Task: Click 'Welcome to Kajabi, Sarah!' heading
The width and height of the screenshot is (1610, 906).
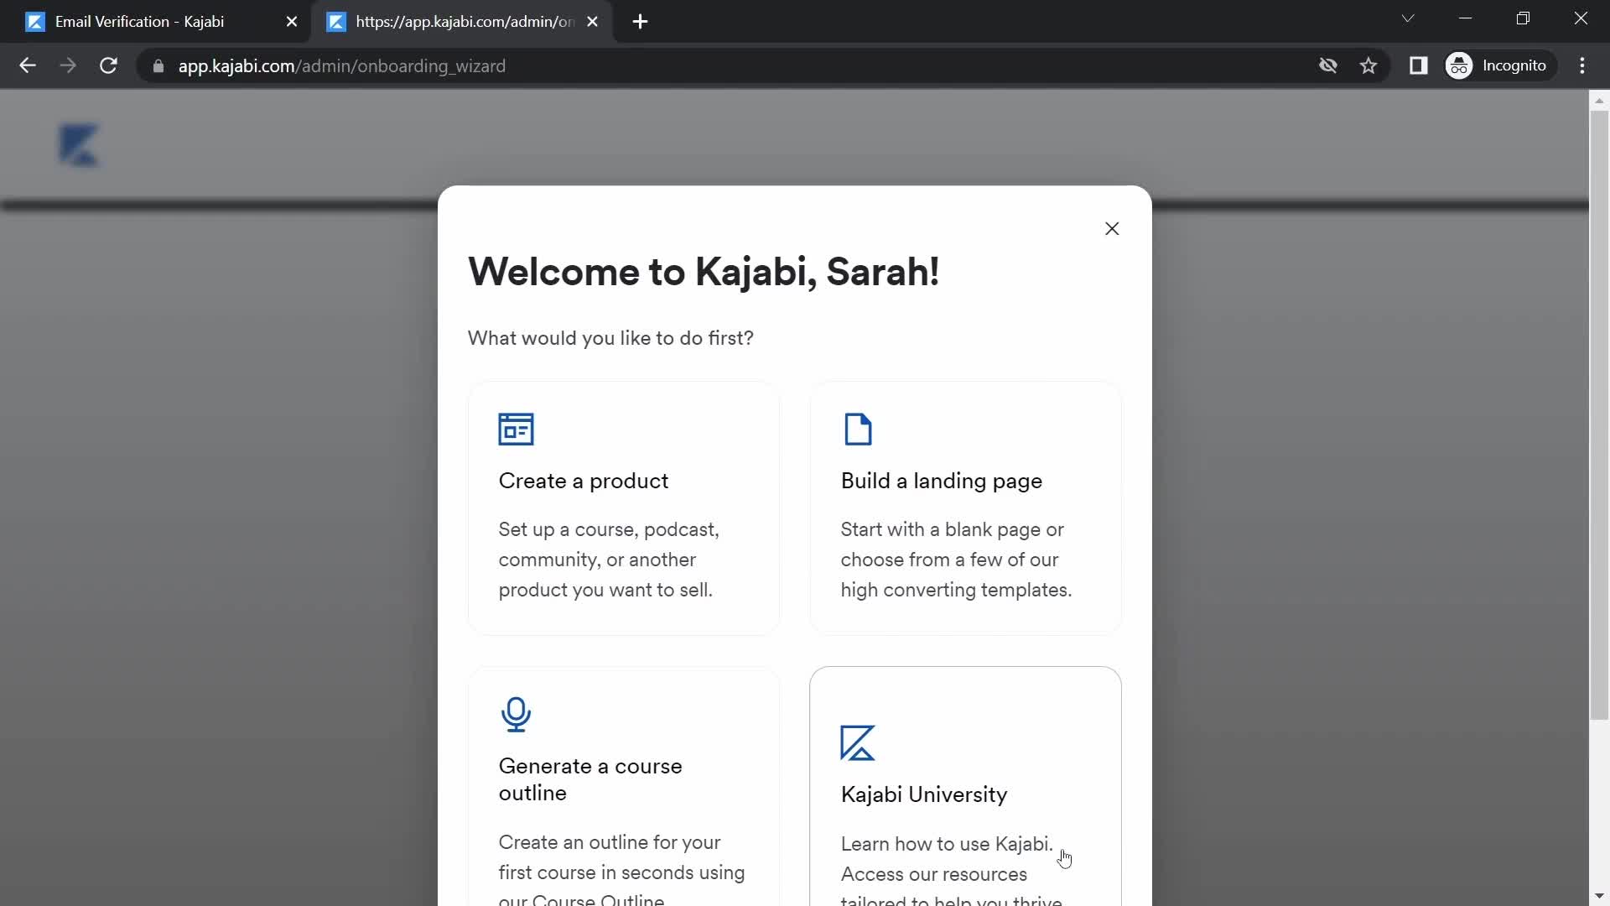Action: click(x=704, y=272)
